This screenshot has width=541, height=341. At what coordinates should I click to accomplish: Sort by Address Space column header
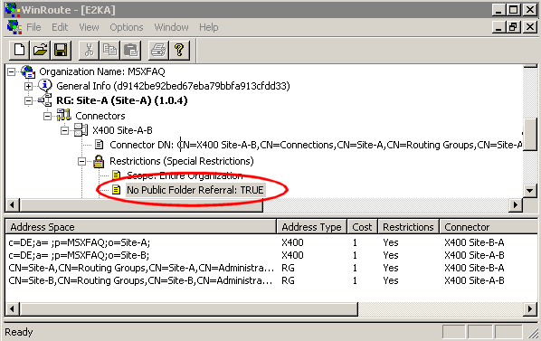click(x=141, y=227)
